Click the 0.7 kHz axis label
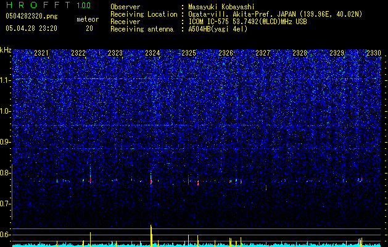The width and height of the screenshot is (388, 247). pyautogui.click(x=5, y=204)
